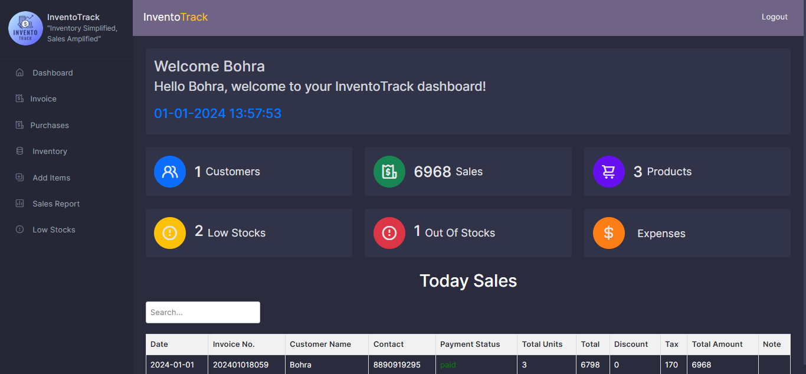Click the InventoTrack header brand link

click(x=176, y=17)
